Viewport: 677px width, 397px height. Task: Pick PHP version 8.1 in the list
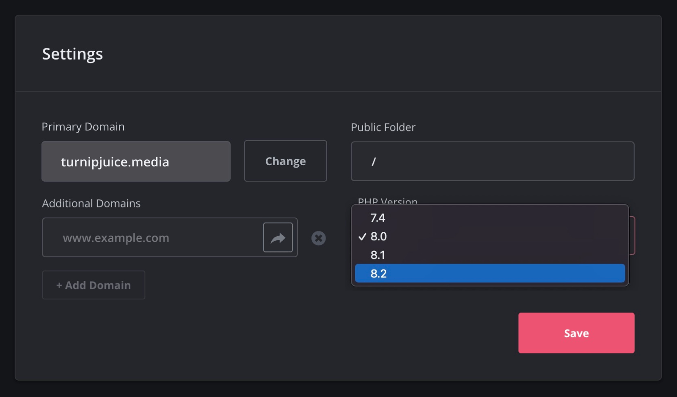(490, 255)
